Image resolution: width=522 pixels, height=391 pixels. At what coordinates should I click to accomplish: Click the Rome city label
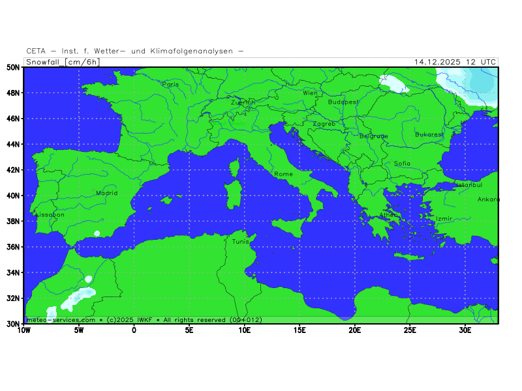(283, 174)
